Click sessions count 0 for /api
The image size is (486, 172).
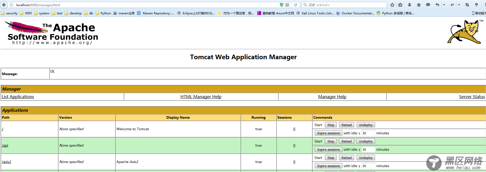click(294, 145)
